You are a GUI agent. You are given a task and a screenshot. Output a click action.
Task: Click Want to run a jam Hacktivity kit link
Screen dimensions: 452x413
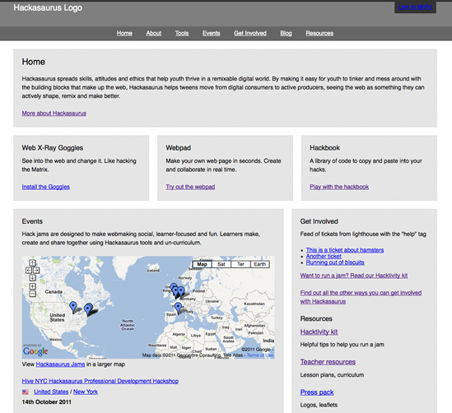(354, 276)
